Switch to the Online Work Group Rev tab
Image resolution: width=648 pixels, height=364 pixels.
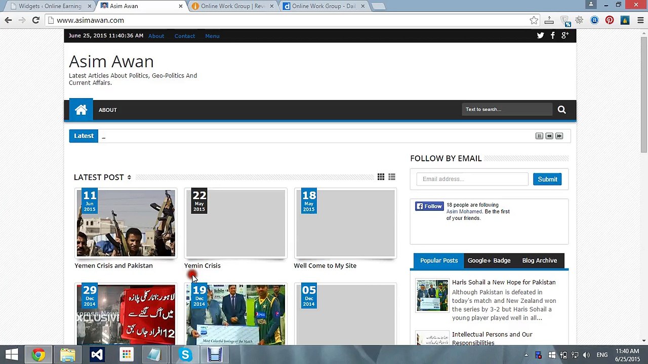[x=232, y=6]
